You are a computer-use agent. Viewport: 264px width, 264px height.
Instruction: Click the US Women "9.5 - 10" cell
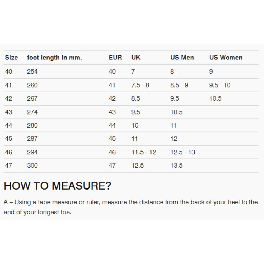point(220,85)
